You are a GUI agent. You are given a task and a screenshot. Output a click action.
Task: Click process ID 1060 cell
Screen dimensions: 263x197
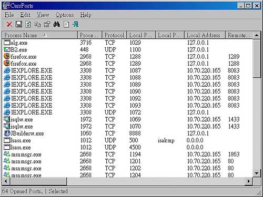coord(86,133)
